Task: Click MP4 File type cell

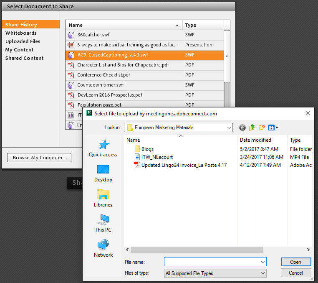Action: 299,157
